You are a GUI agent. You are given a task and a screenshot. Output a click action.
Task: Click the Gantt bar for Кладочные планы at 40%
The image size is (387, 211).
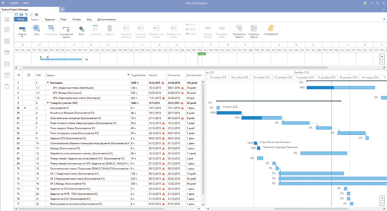click(341, 88)
